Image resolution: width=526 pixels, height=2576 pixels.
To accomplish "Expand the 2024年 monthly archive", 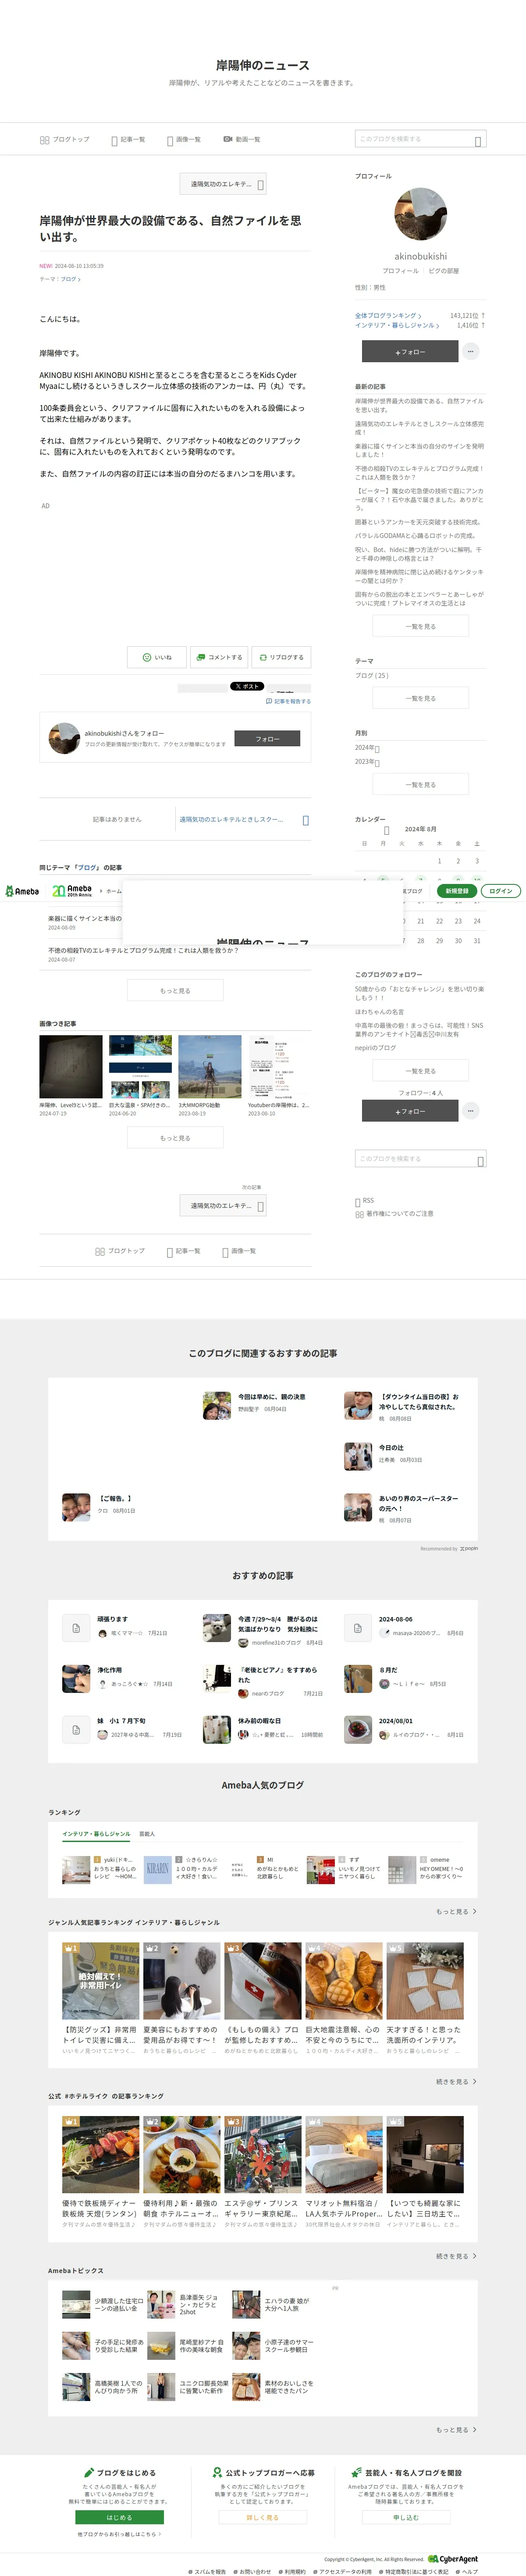I will [x=367, y=748].
